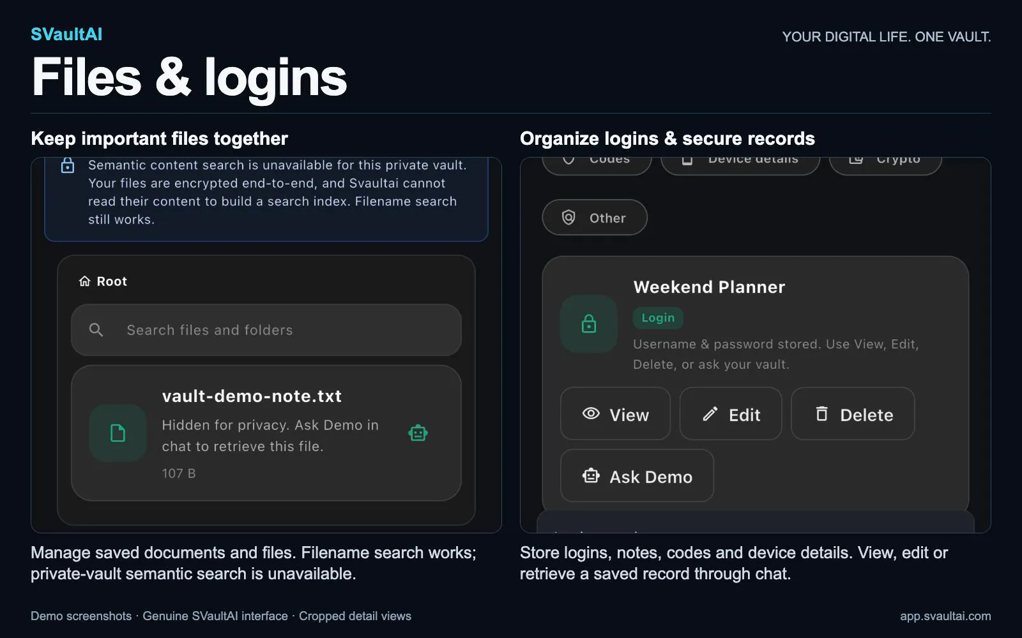Click the Search files and folders field
The height and width of the screenshot is (638, 1022).
266,330
